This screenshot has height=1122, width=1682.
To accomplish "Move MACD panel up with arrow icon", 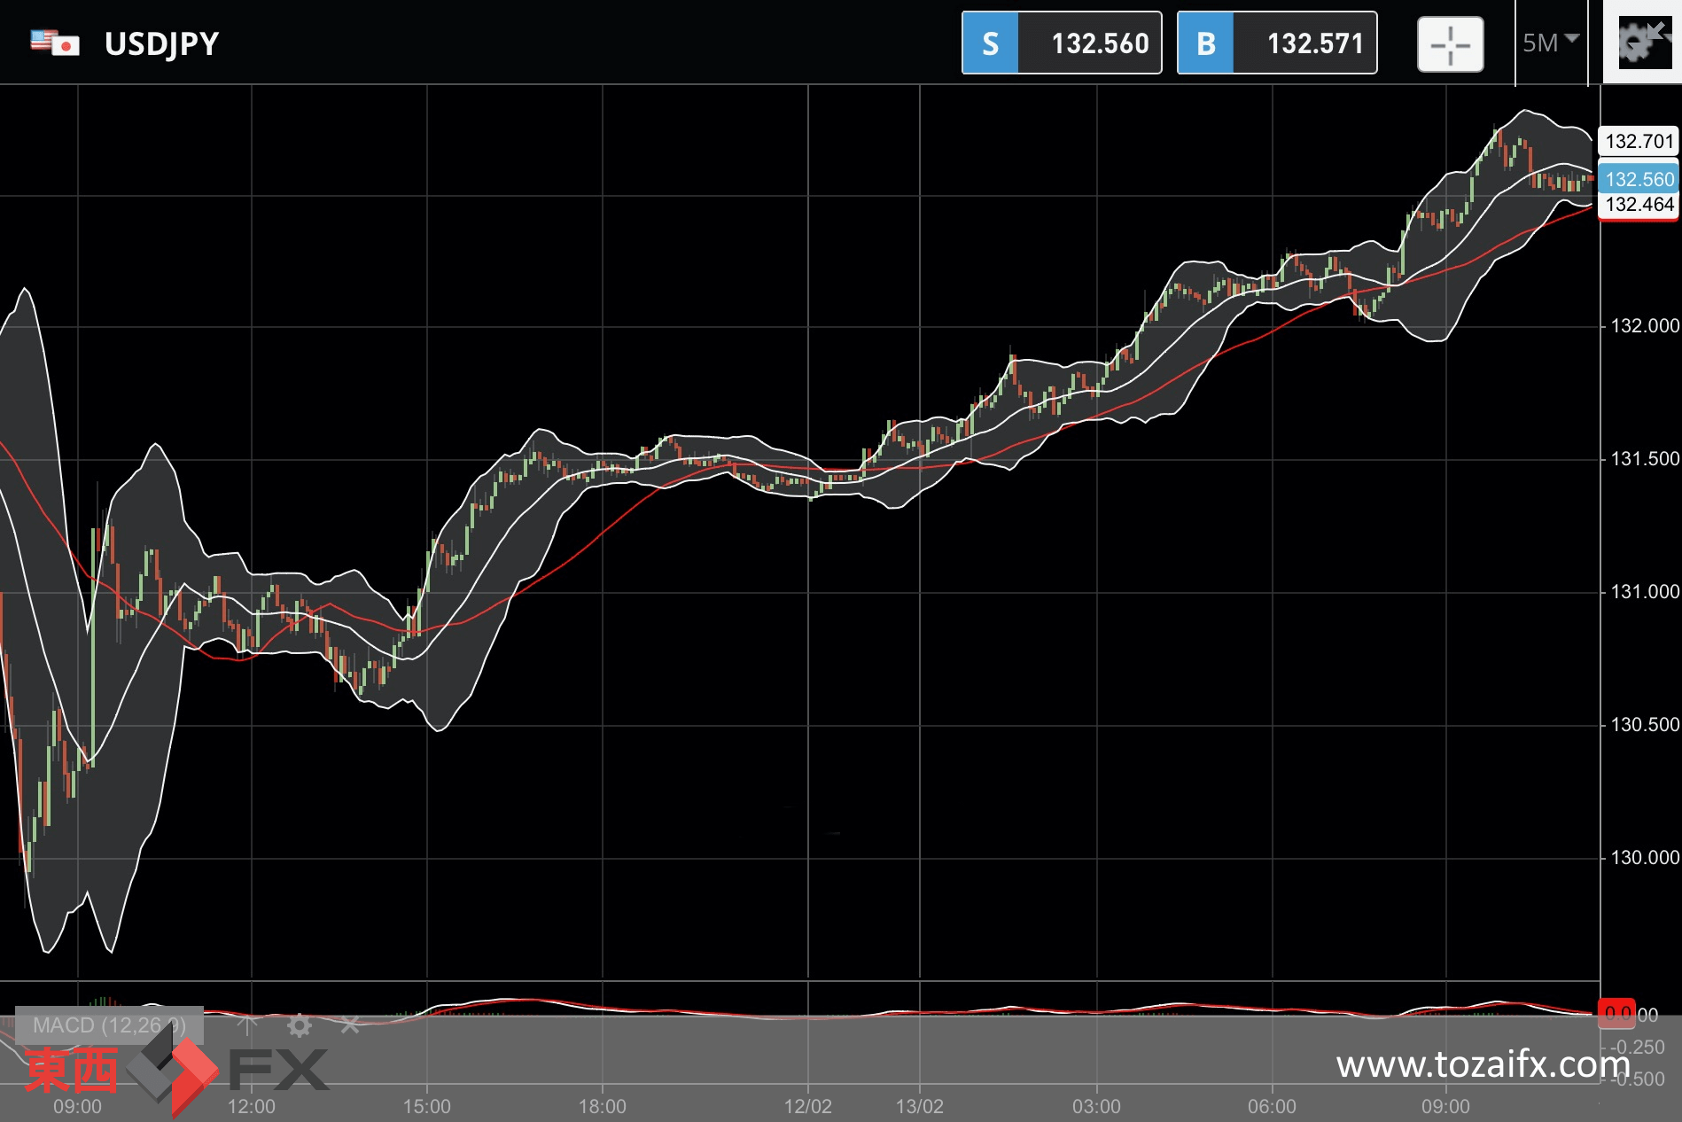I will pos(247,1025).
